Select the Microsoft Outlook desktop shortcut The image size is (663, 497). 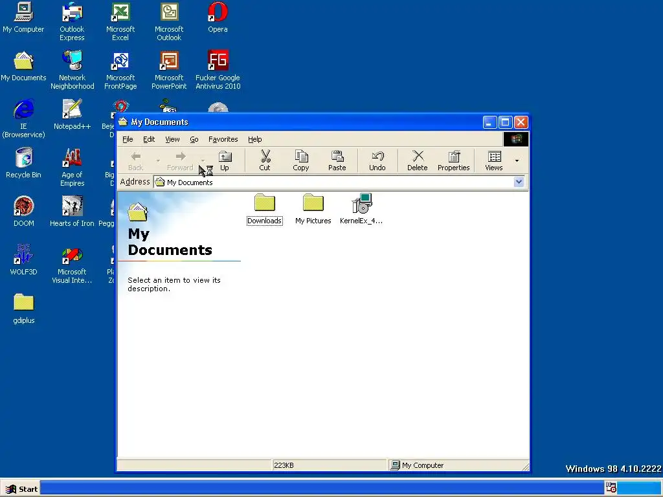169,21
